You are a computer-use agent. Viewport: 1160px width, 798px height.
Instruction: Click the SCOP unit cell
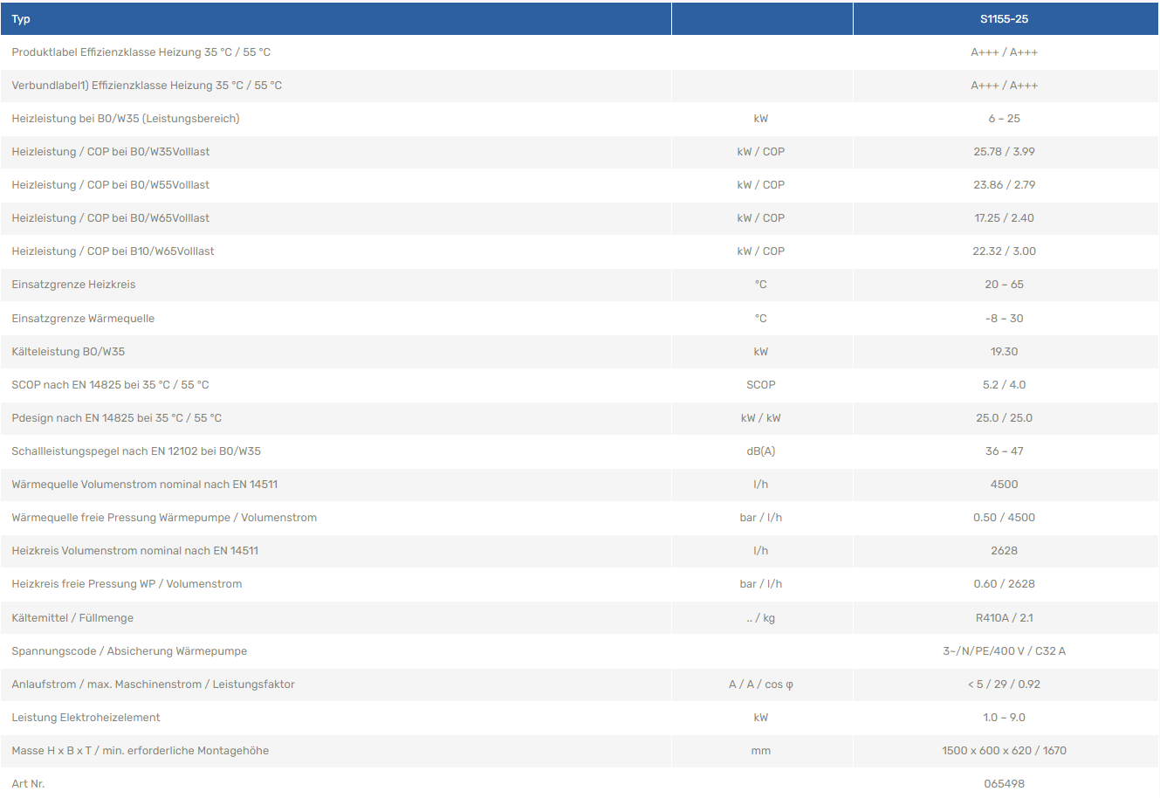tap(760, 385)
